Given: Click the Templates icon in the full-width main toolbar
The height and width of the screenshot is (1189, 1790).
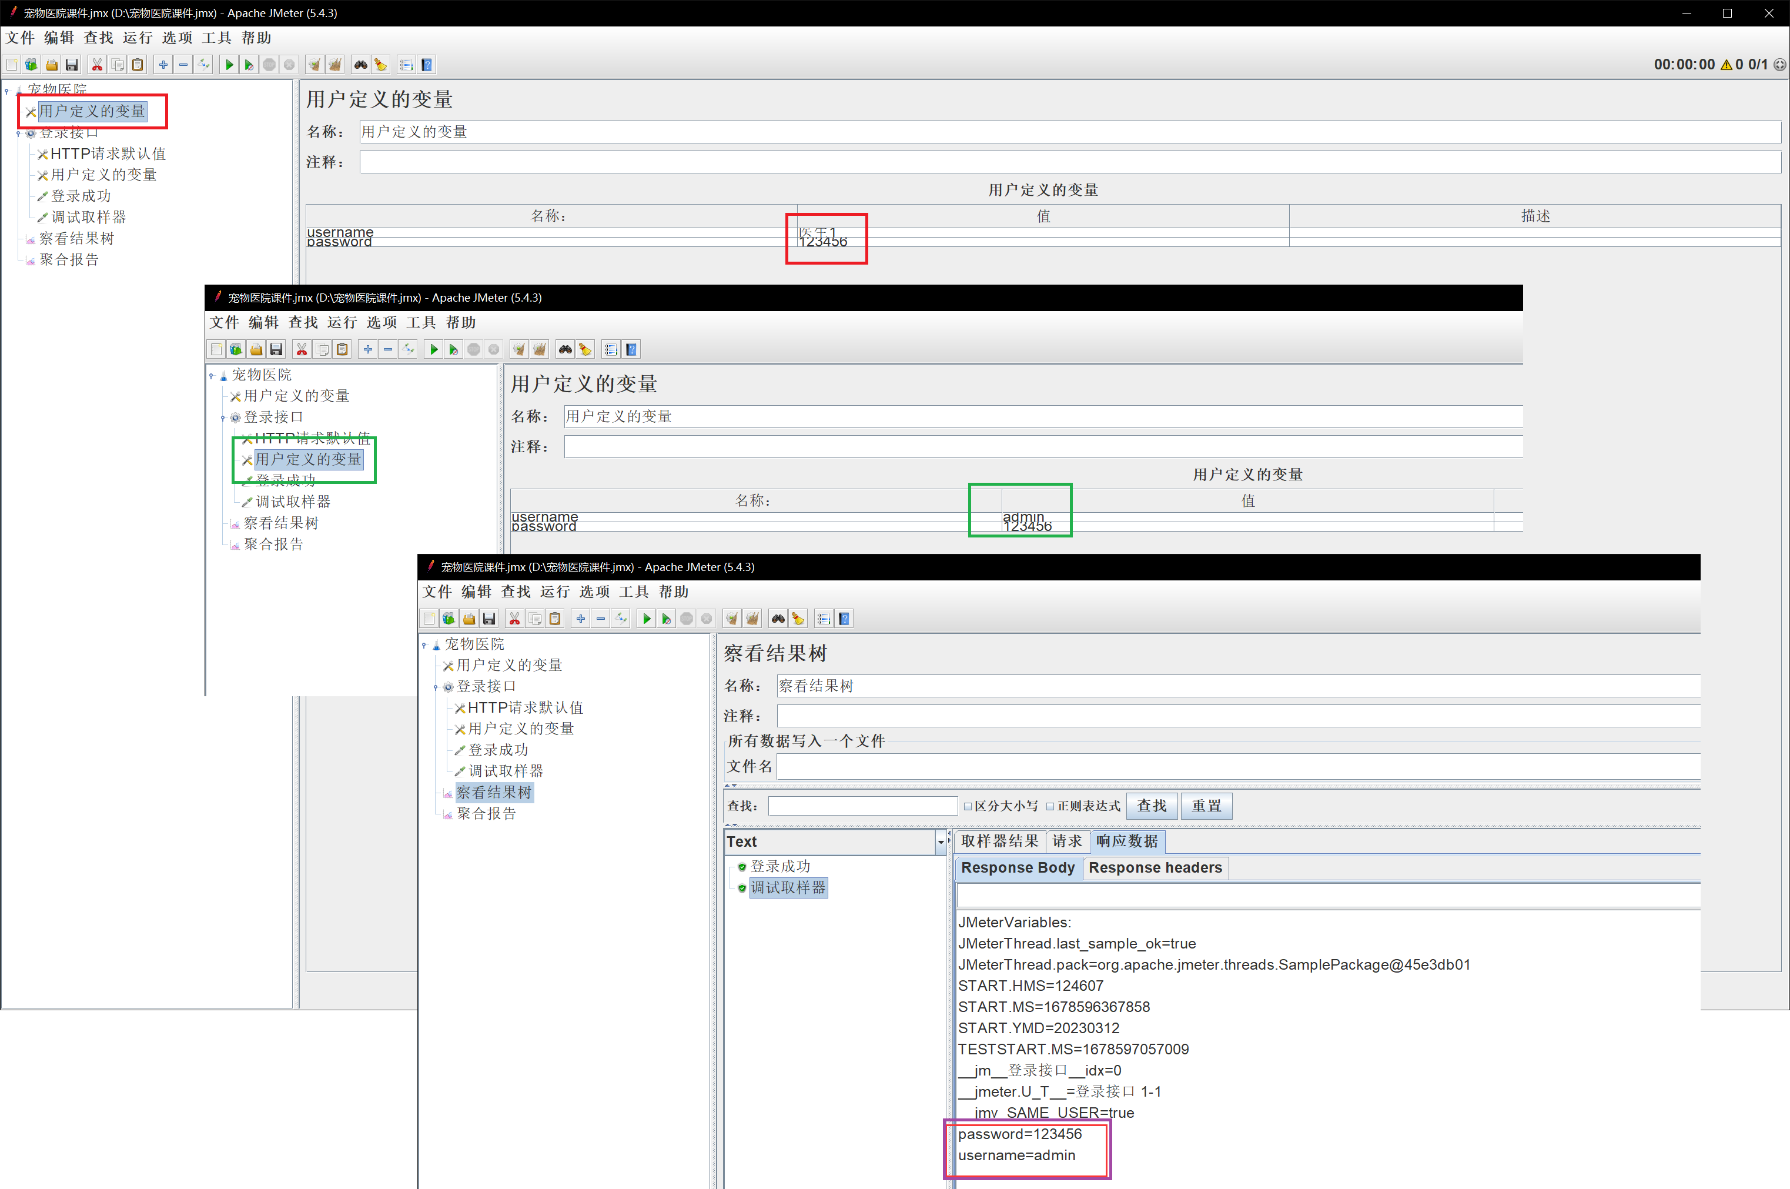Looking at the screenshot, I should (31, 65).
